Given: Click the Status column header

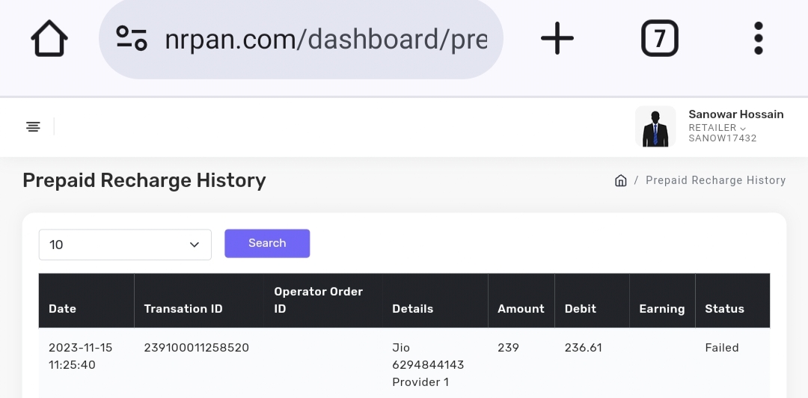Looking at the screenshot, I should click(724, 308).
